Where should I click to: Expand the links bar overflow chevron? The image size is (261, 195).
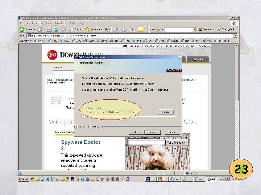pyautogui.click(x=236, y=40)
